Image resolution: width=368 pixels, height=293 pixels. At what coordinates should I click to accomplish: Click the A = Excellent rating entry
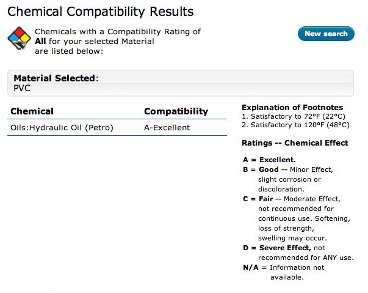click(269, 160)
